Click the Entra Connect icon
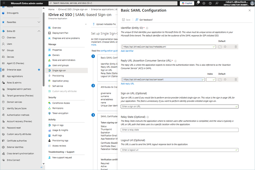255x170 pixels. coord(3,160)
